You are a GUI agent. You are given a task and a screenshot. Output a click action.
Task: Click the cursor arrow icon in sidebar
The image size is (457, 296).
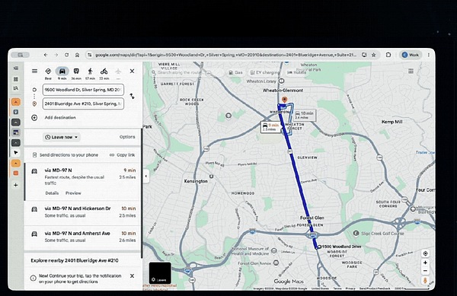[16, 152]
